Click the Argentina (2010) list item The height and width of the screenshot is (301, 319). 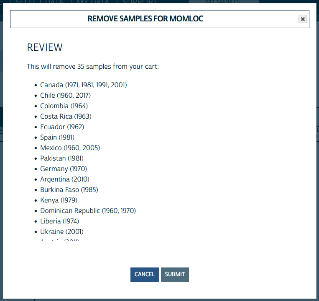(x=65, y=179)
